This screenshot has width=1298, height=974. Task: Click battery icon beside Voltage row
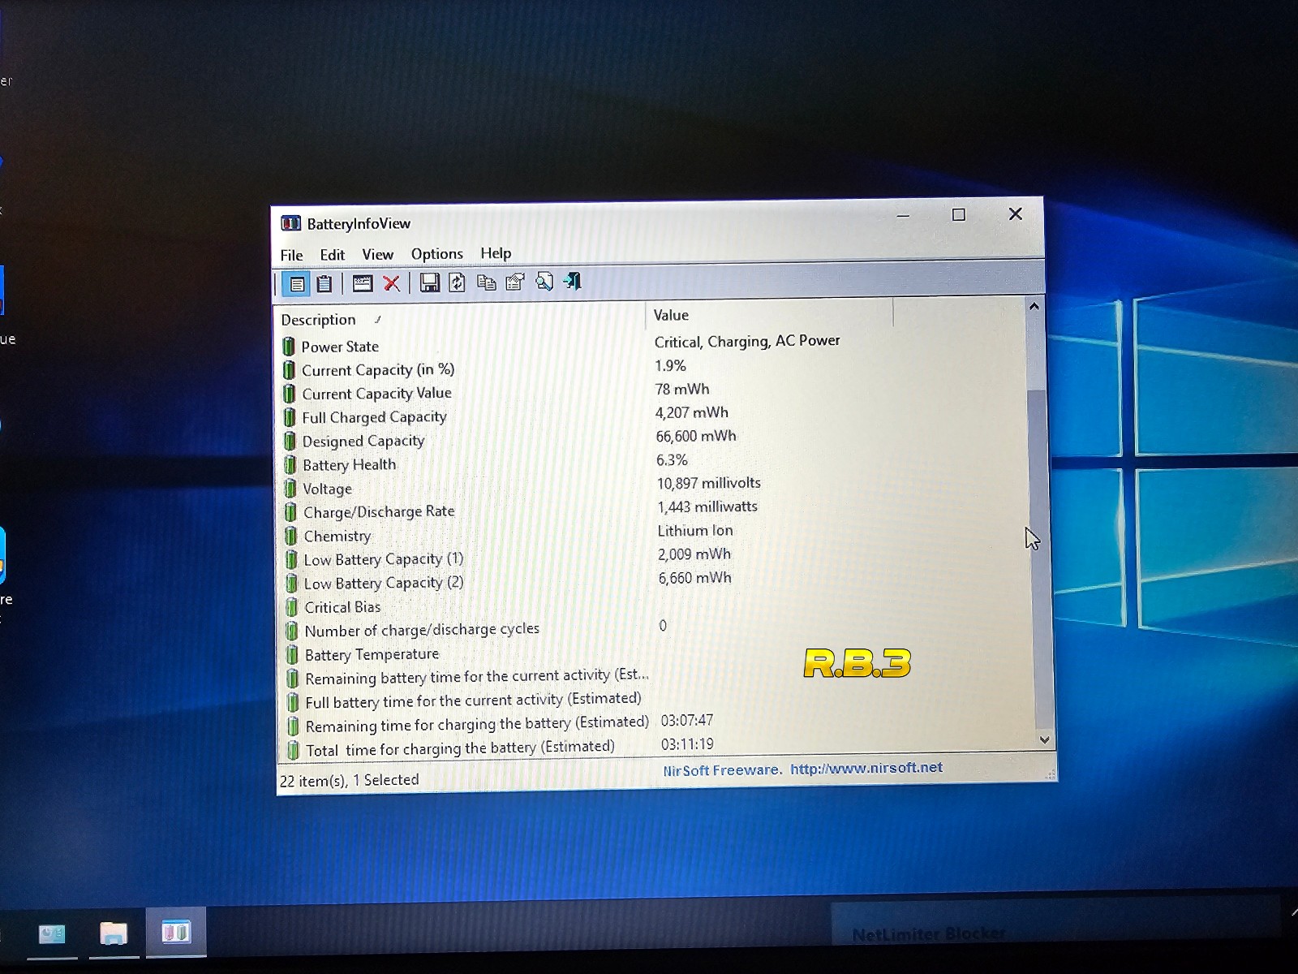coord(290,489)
